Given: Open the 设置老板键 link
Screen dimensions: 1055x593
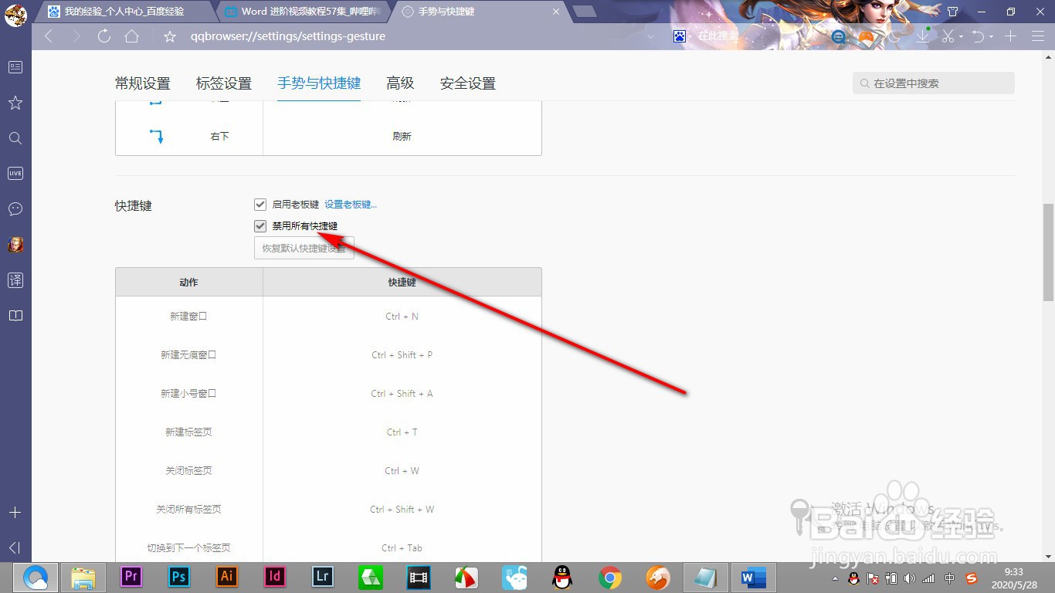Looking at the screenshot, I should click(351, 204).
